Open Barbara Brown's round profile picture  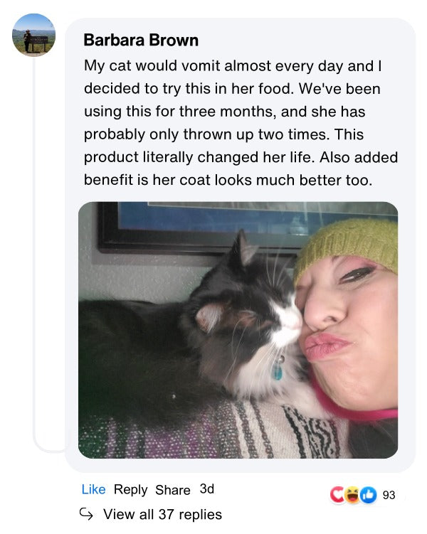(33, 35)
